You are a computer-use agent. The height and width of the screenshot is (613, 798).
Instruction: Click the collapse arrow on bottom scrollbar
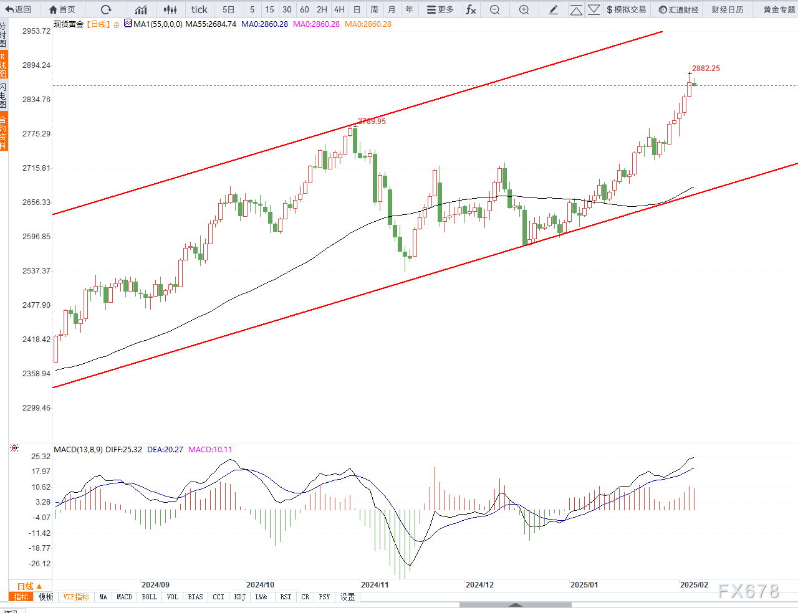pos(516,604)
